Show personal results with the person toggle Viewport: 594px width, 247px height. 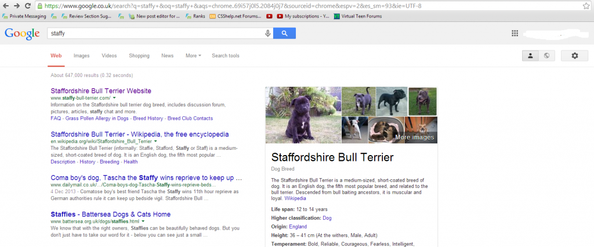pyautogui.click(x=530, y=56)
